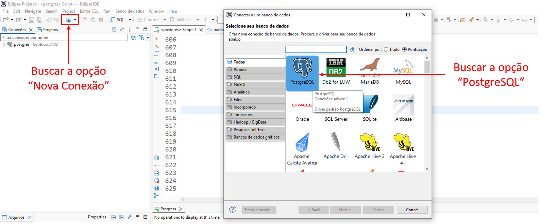Expand the Analítico category
The width and height of the screenshot is (543, 224).
tap(255, 92)
